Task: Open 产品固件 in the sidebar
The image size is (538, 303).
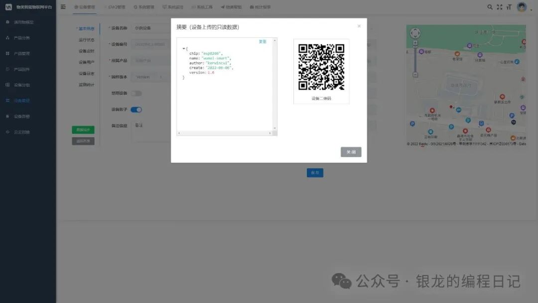Action: pos(21,69)
